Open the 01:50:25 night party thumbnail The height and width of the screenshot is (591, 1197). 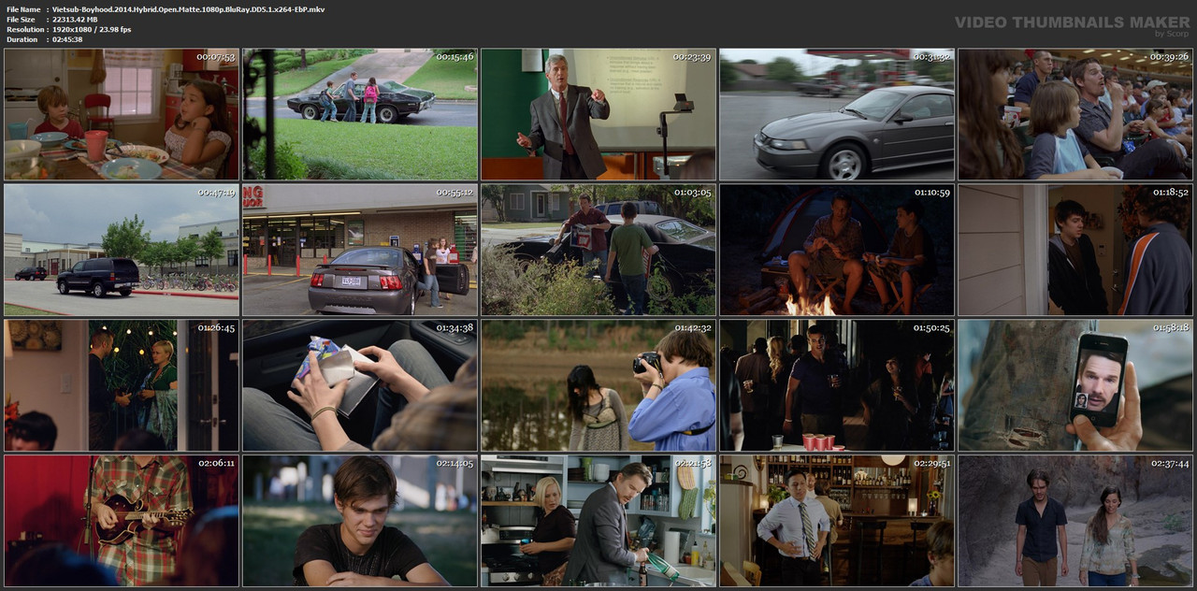coord(837,385)
